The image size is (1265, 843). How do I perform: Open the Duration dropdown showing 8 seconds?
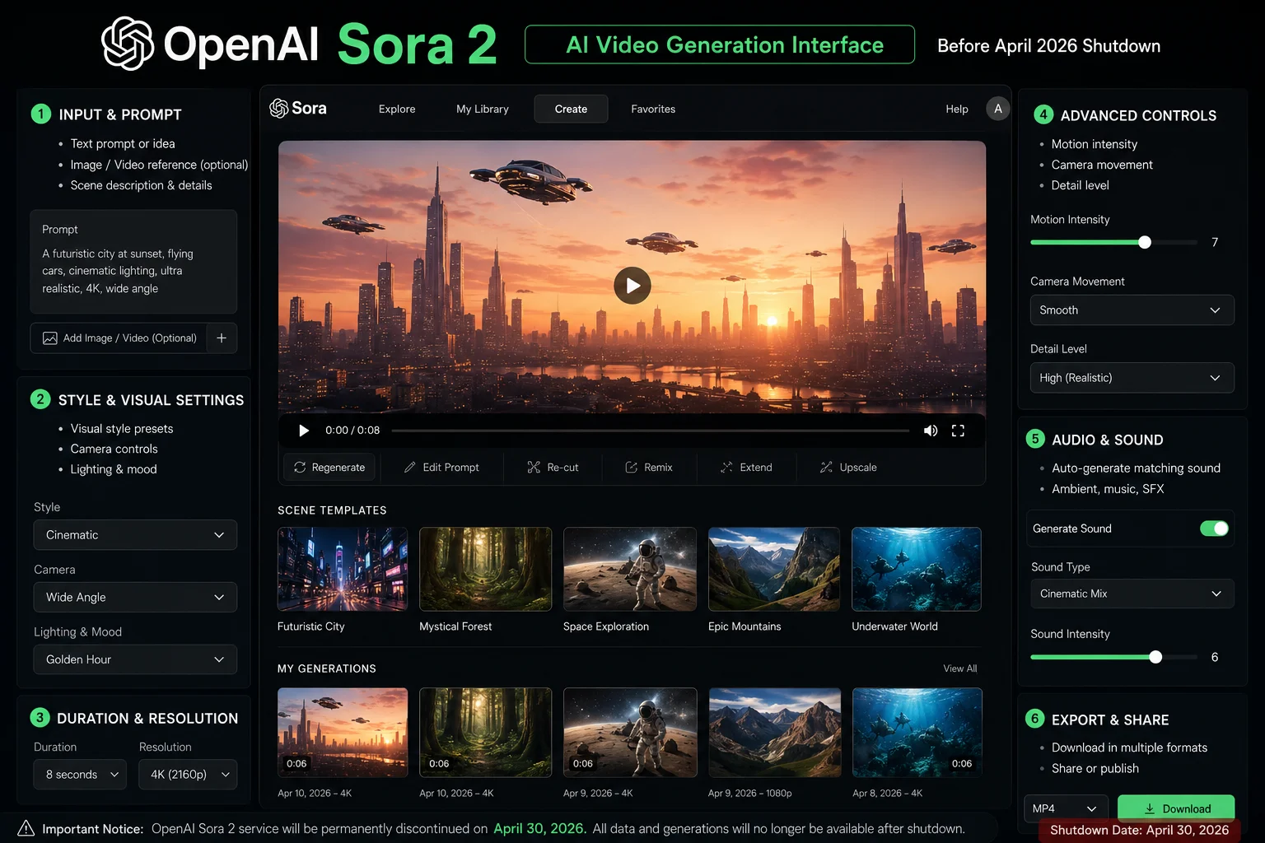[80, 775]
